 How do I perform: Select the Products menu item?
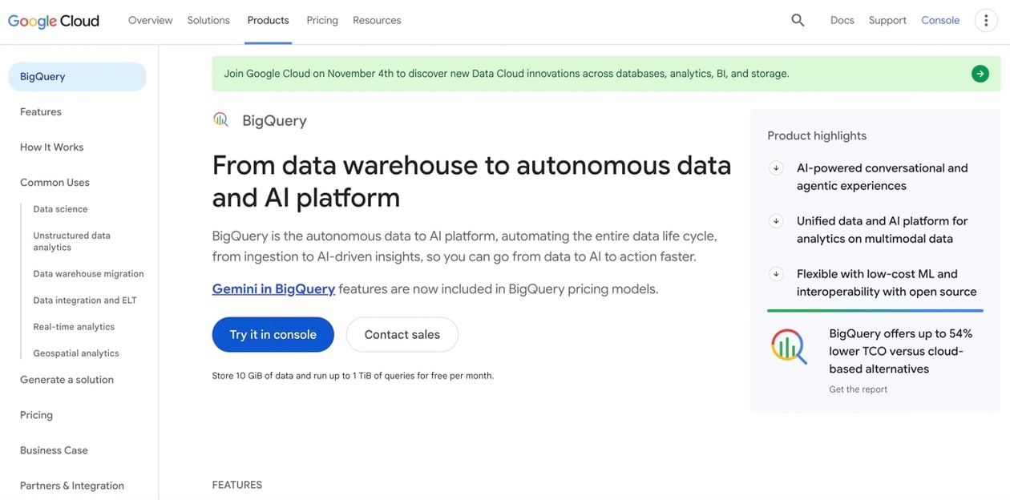coord(268,20)
